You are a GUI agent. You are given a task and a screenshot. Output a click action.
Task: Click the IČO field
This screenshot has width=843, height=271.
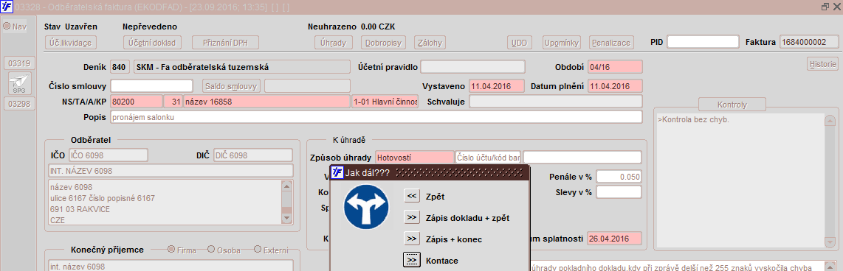pyautogui.click(x=108, y=155)
